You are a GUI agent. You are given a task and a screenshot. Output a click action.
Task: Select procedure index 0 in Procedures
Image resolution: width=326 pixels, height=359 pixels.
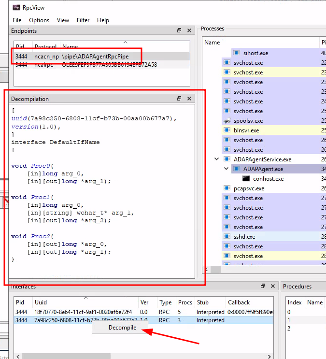click(x=306, y=312)
